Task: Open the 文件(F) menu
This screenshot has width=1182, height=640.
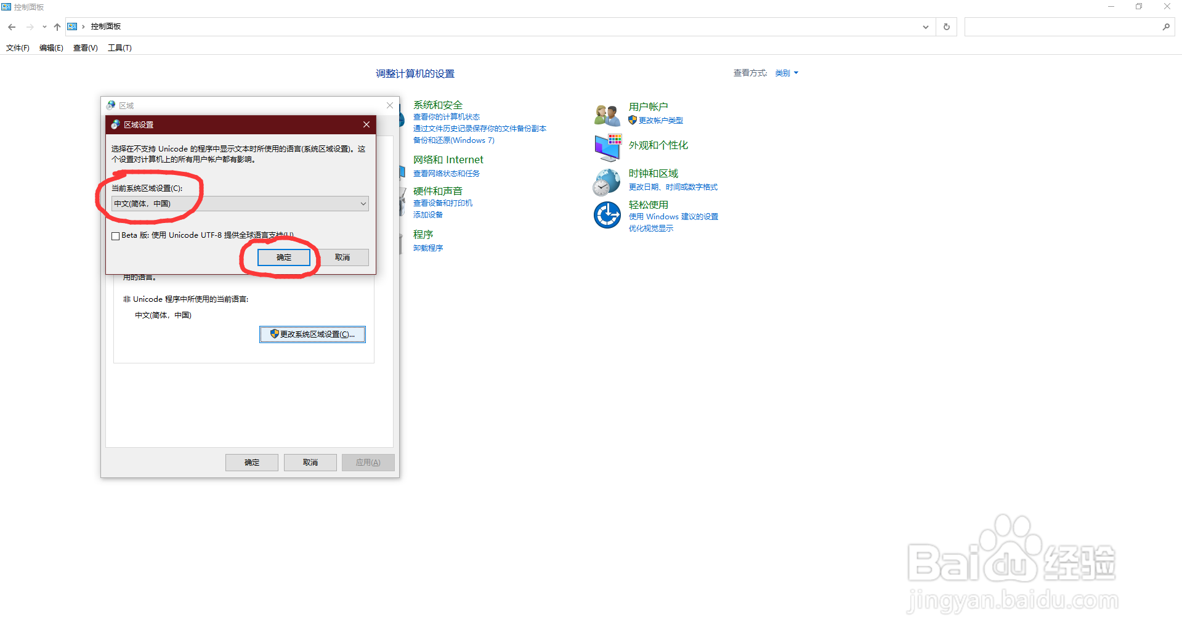Action: [x=18, y=48]
